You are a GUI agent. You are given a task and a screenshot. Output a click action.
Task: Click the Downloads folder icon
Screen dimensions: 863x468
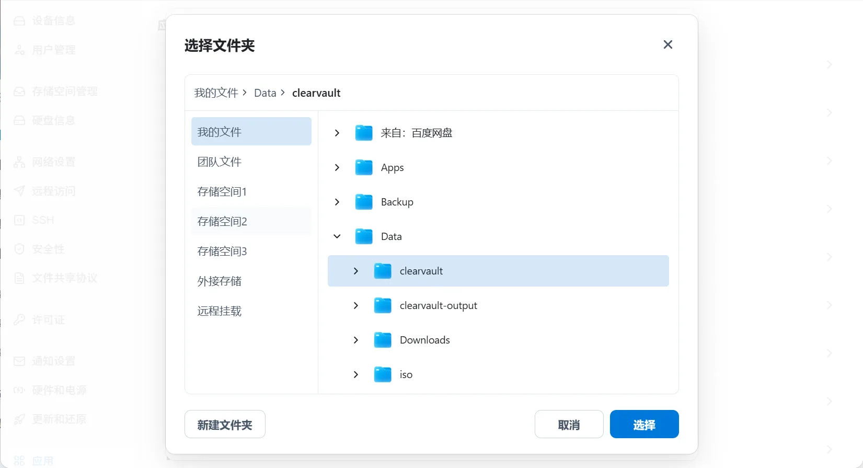[x=383, y=340]
